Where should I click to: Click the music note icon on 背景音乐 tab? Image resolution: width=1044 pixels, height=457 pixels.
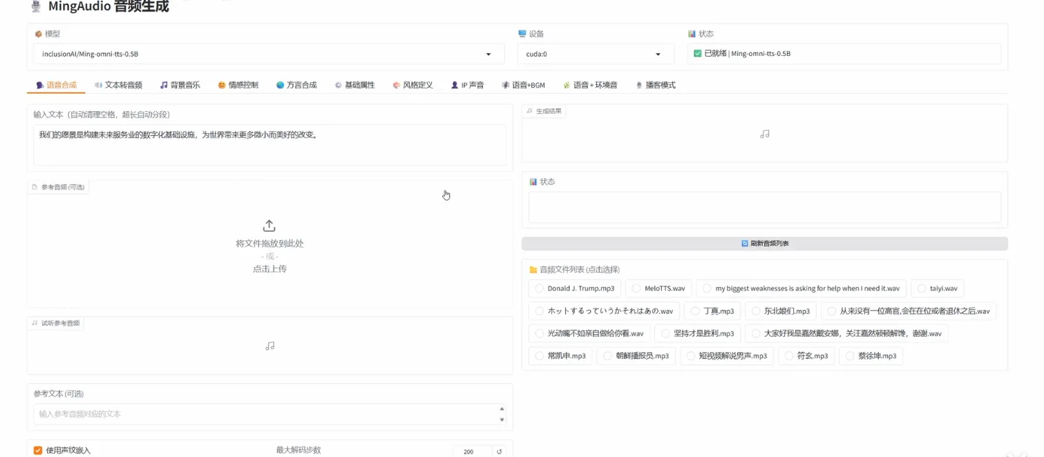pos(162,85)
